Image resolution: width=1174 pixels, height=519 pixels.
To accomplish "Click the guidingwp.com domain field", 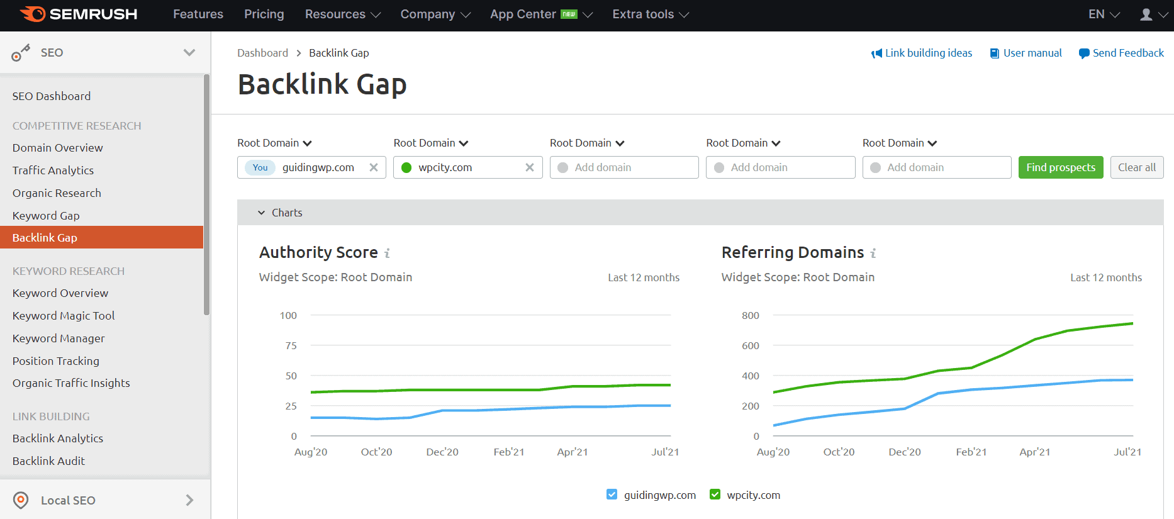I will (311, 167).
